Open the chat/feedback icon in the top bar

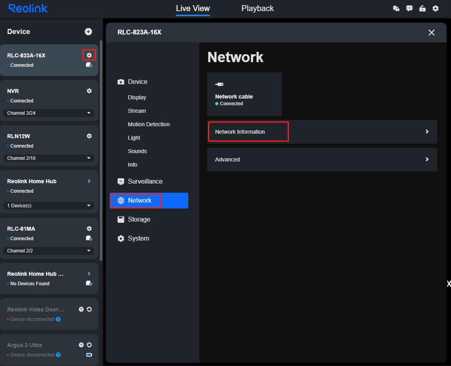[x=409, y=8]
